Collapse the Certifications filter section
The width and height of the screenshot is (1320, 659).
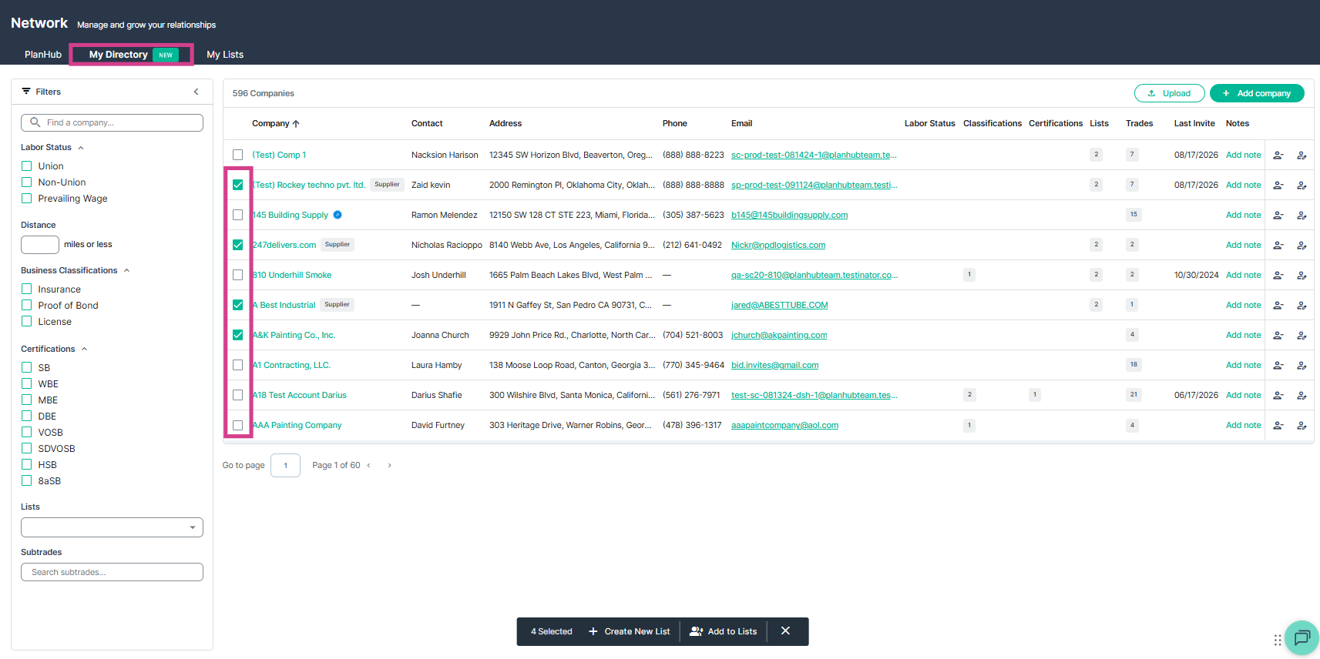(x=85, y=350)
